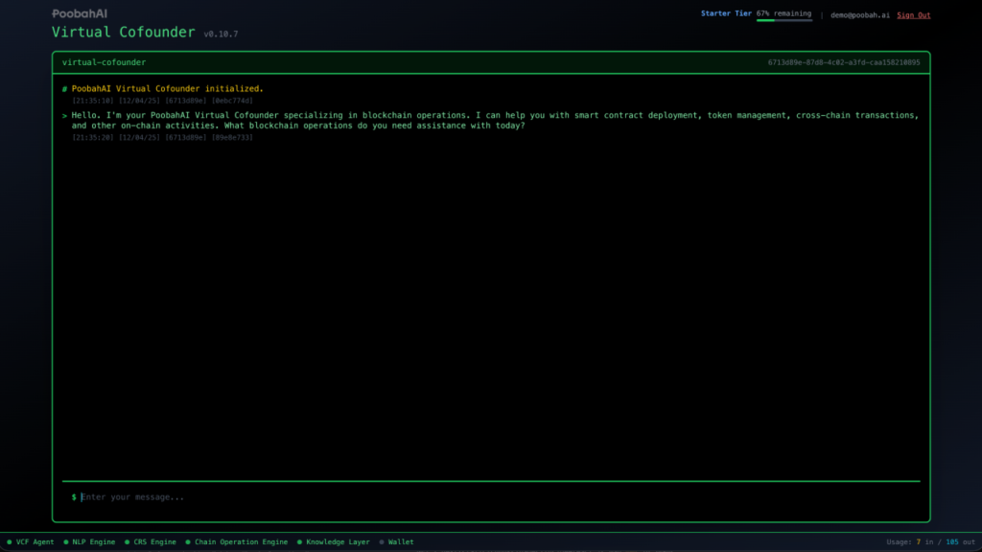Click the Starter Tier label
This screenshot has height=552, width=982.
[x=726, y=14]
